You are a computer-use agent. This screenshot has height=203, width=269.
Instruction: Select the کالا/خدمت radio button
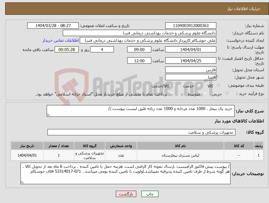(175, 85)
